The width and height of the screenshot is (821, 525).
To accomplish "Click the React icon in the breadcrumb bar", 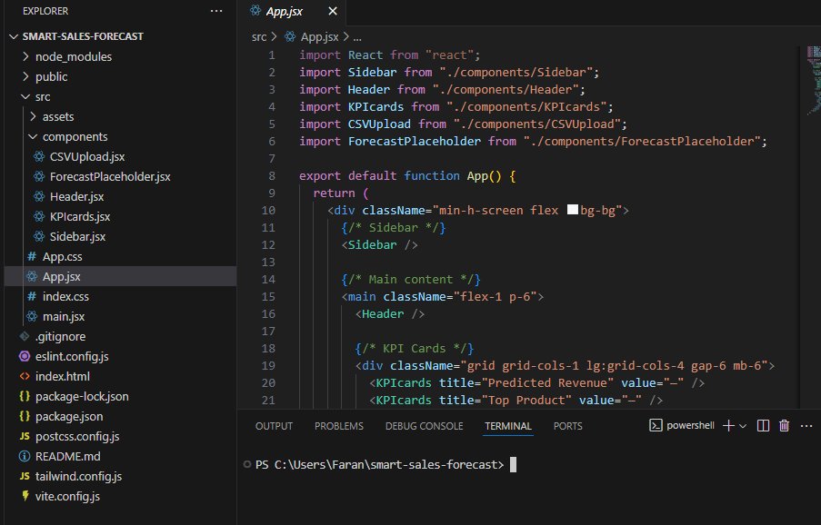I will coord(289,37).
